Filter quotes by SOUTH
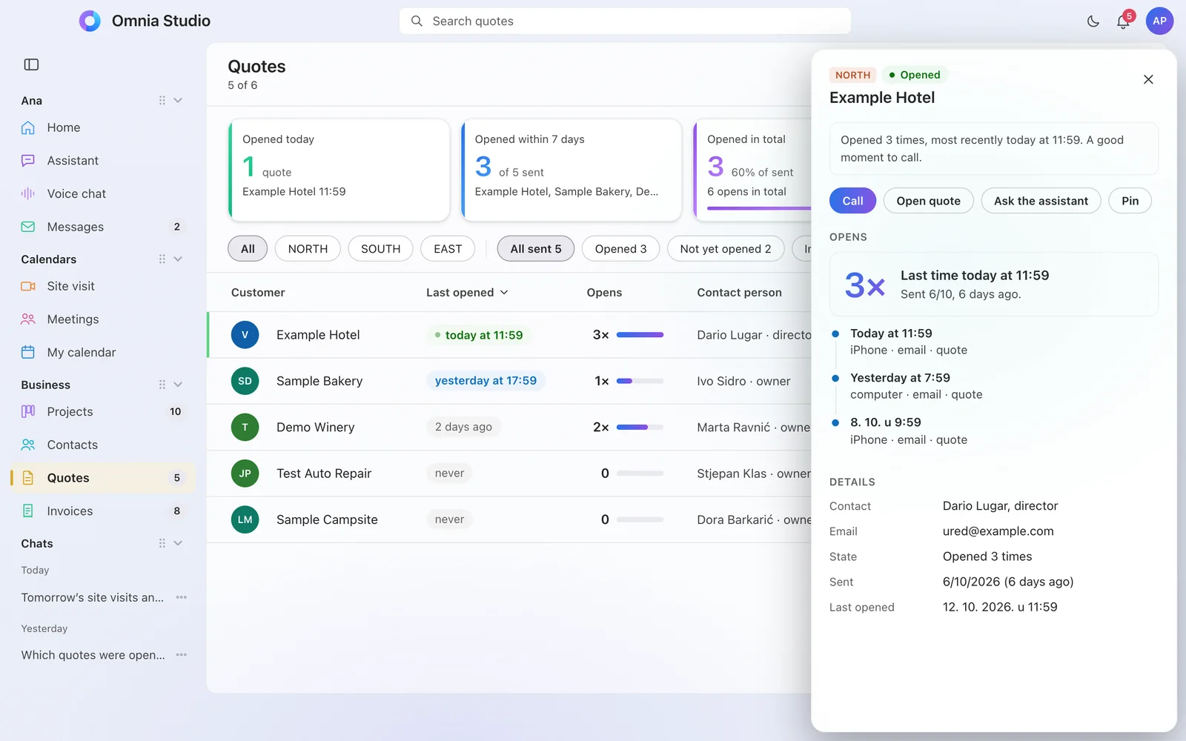This screenshot has height=741, width=1186. (x=380, y=249)
